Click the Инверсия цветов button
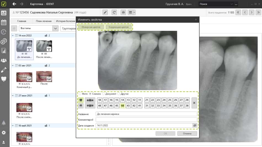262x147 pixels. pos(91,27)
